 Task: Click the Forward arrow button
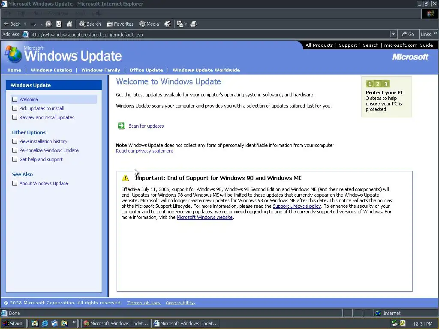click(33, 24)
